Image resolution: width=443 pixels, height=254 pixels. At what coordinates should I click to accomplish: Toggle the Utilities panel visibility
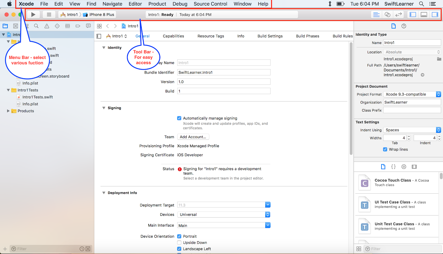click(435, 15)
